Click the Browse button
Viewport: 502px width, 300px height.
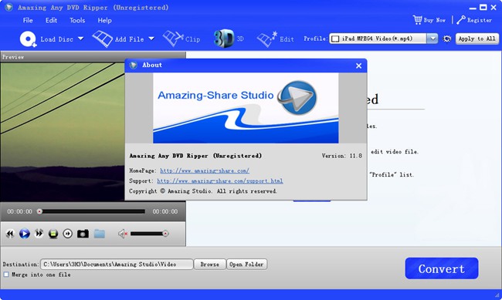[210, 265]
